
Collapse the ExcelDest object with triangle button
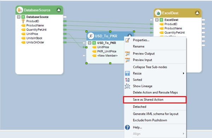[197, 13]
